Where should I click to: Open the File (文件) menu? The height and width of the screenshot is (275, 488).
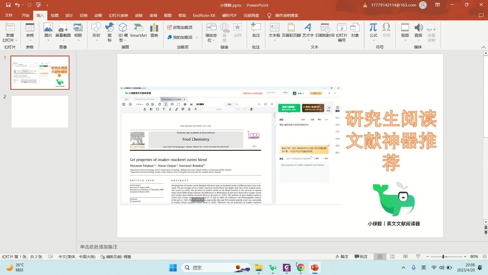9,16
